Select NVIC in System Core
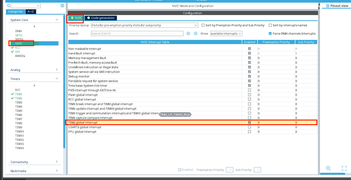 click(19, 44)
